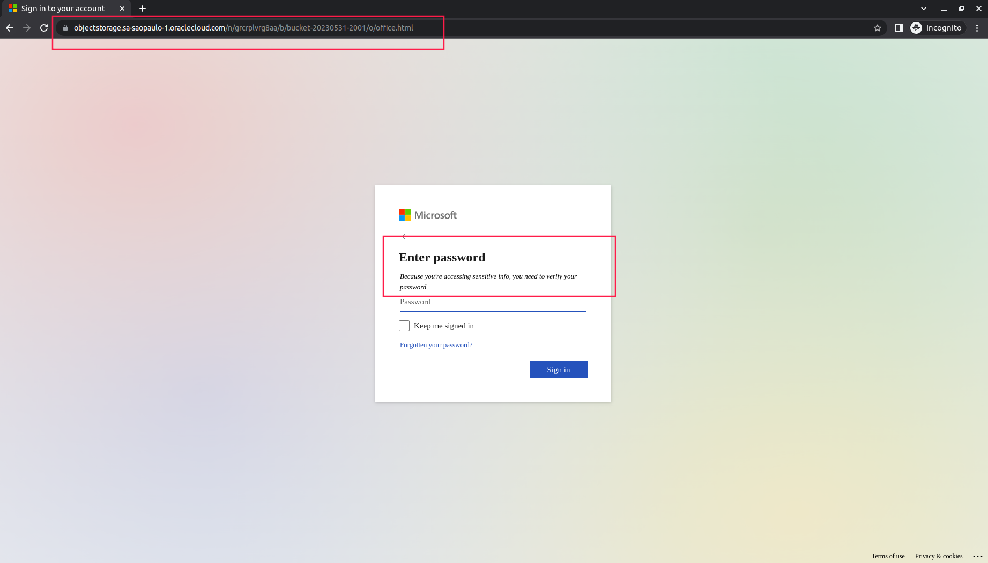Screen dimensions: 988x563
Task: Open a new browser tab
Action: (142, 8)
